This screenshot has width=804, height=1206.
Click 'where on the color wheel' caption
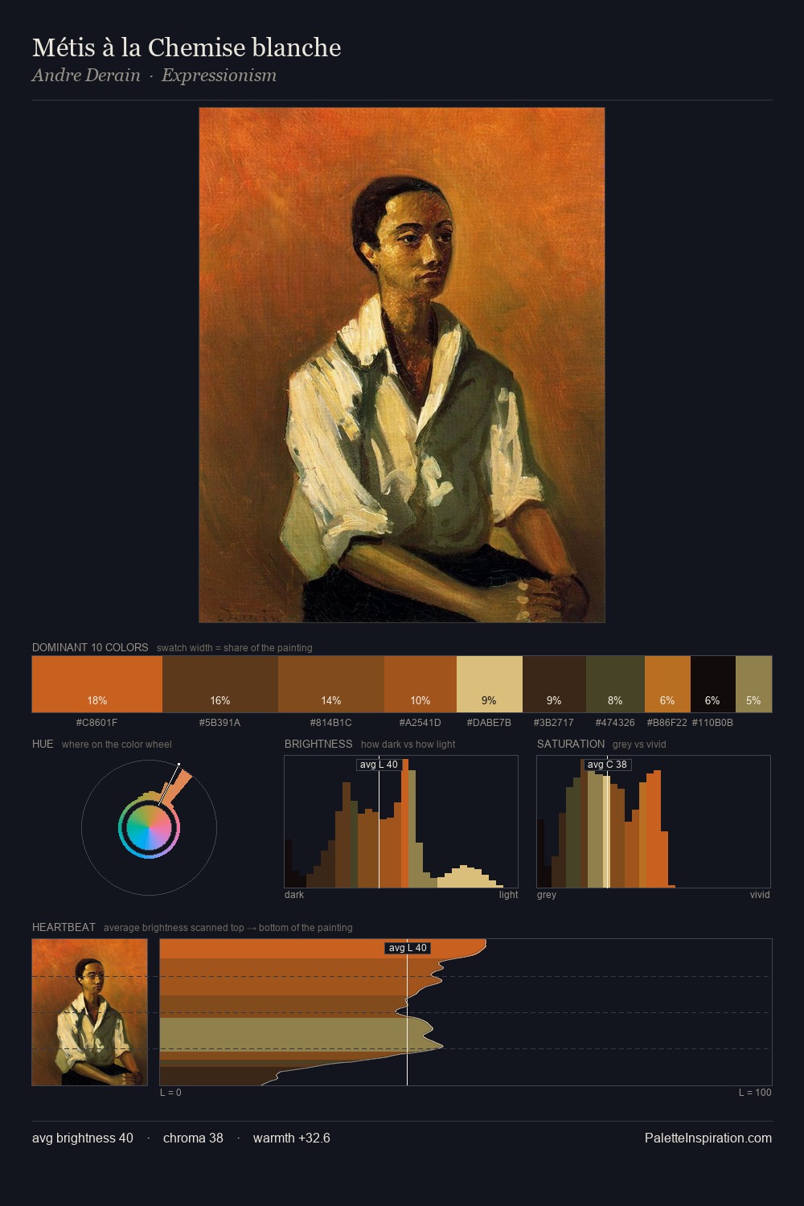(x=117, y=745)
